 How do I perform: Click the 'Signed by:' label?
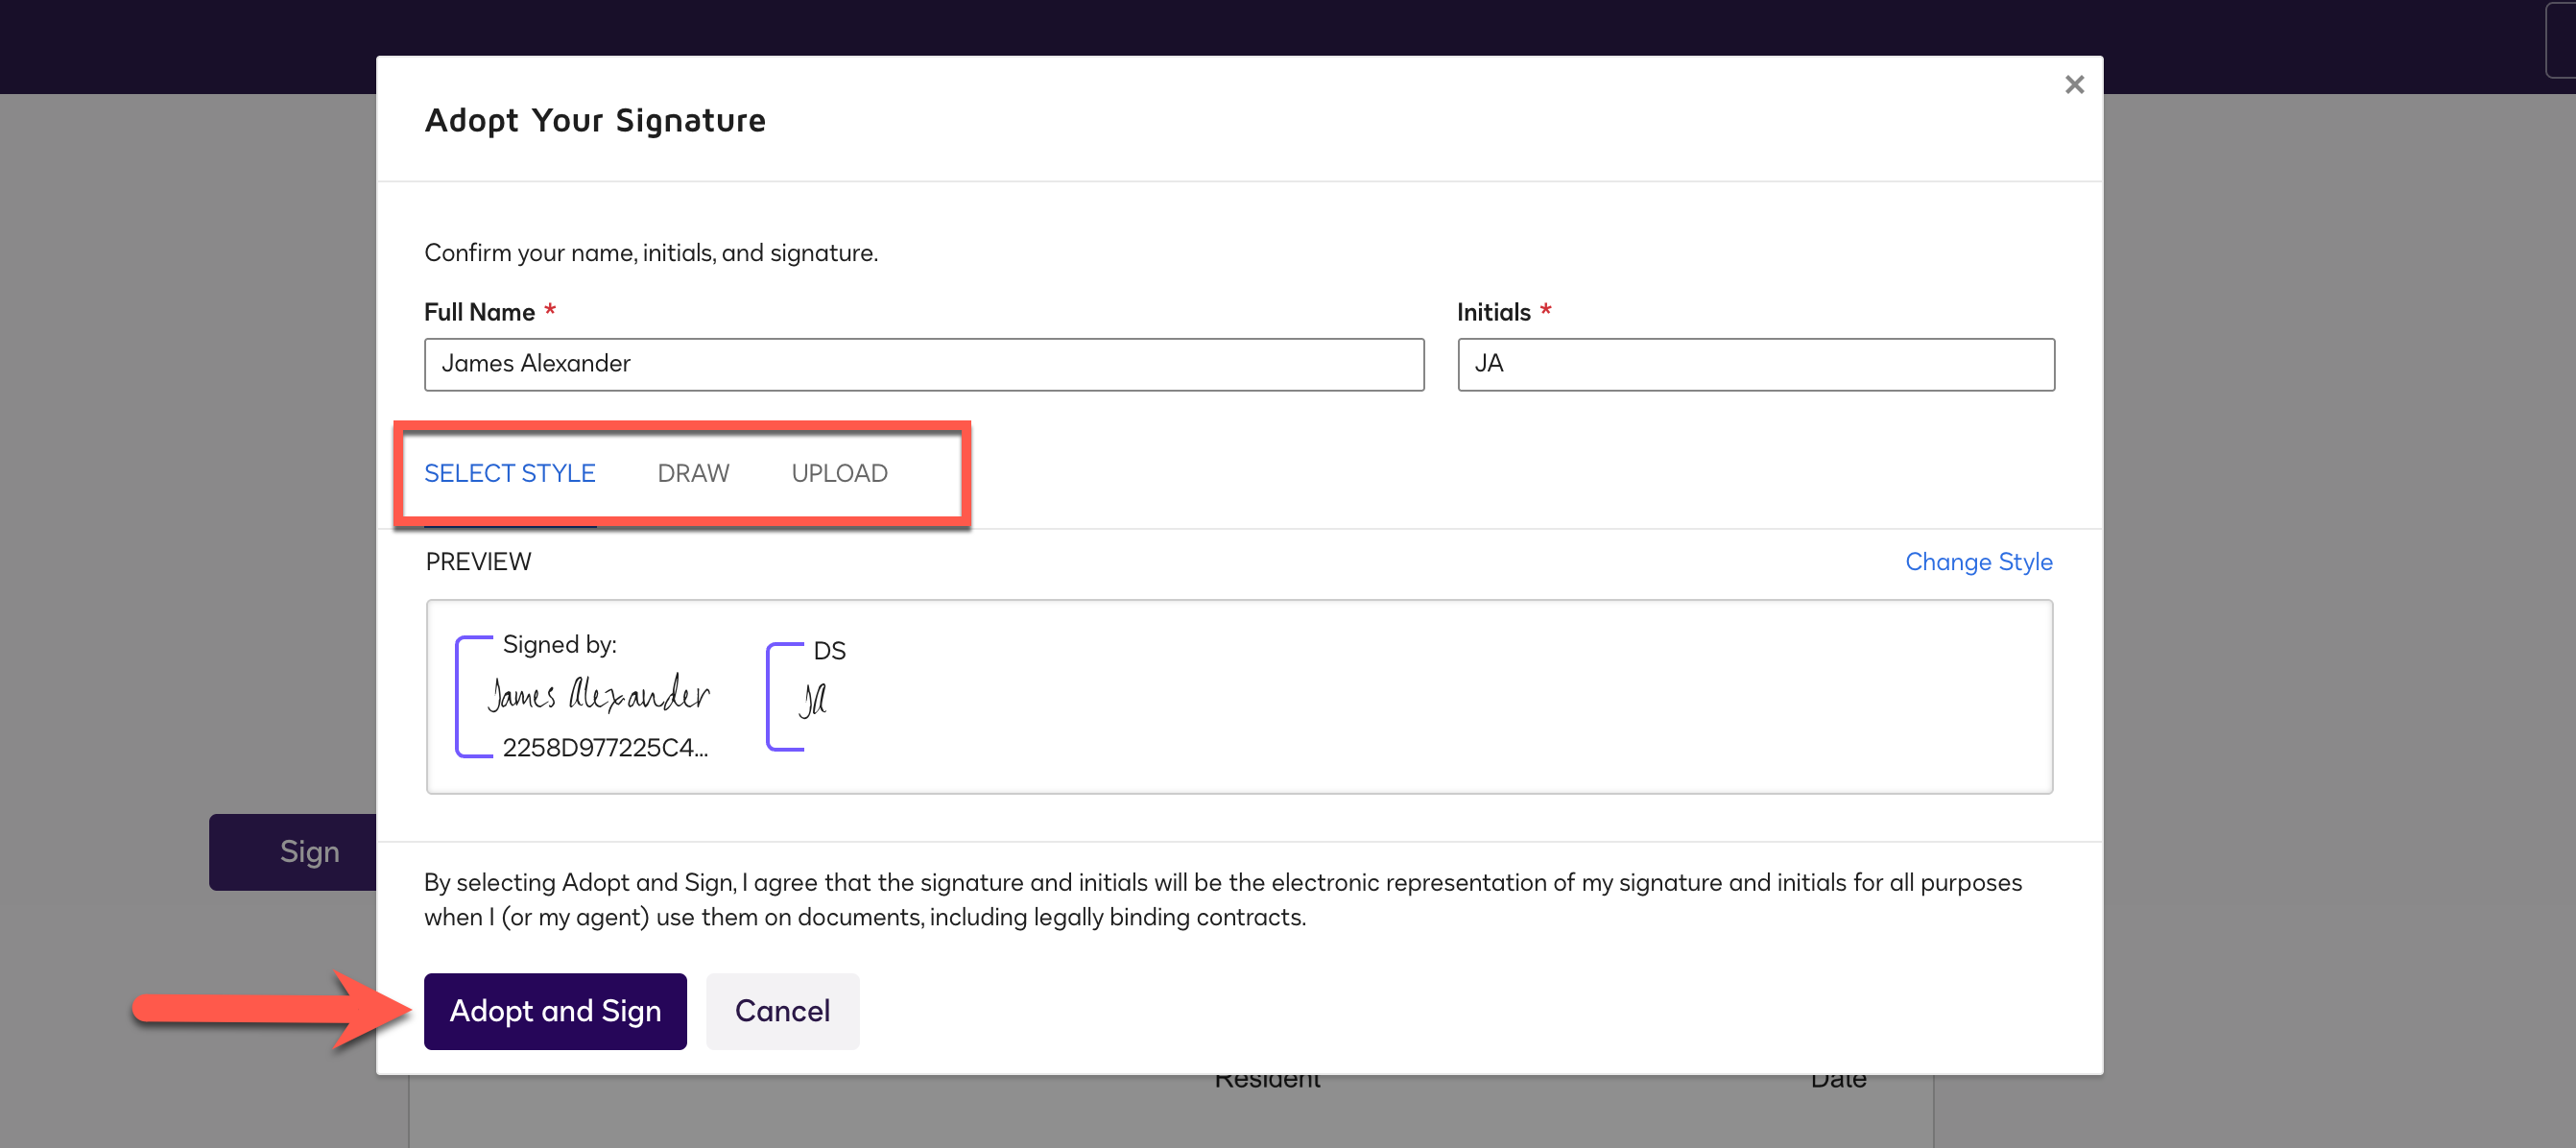(559, 645)
